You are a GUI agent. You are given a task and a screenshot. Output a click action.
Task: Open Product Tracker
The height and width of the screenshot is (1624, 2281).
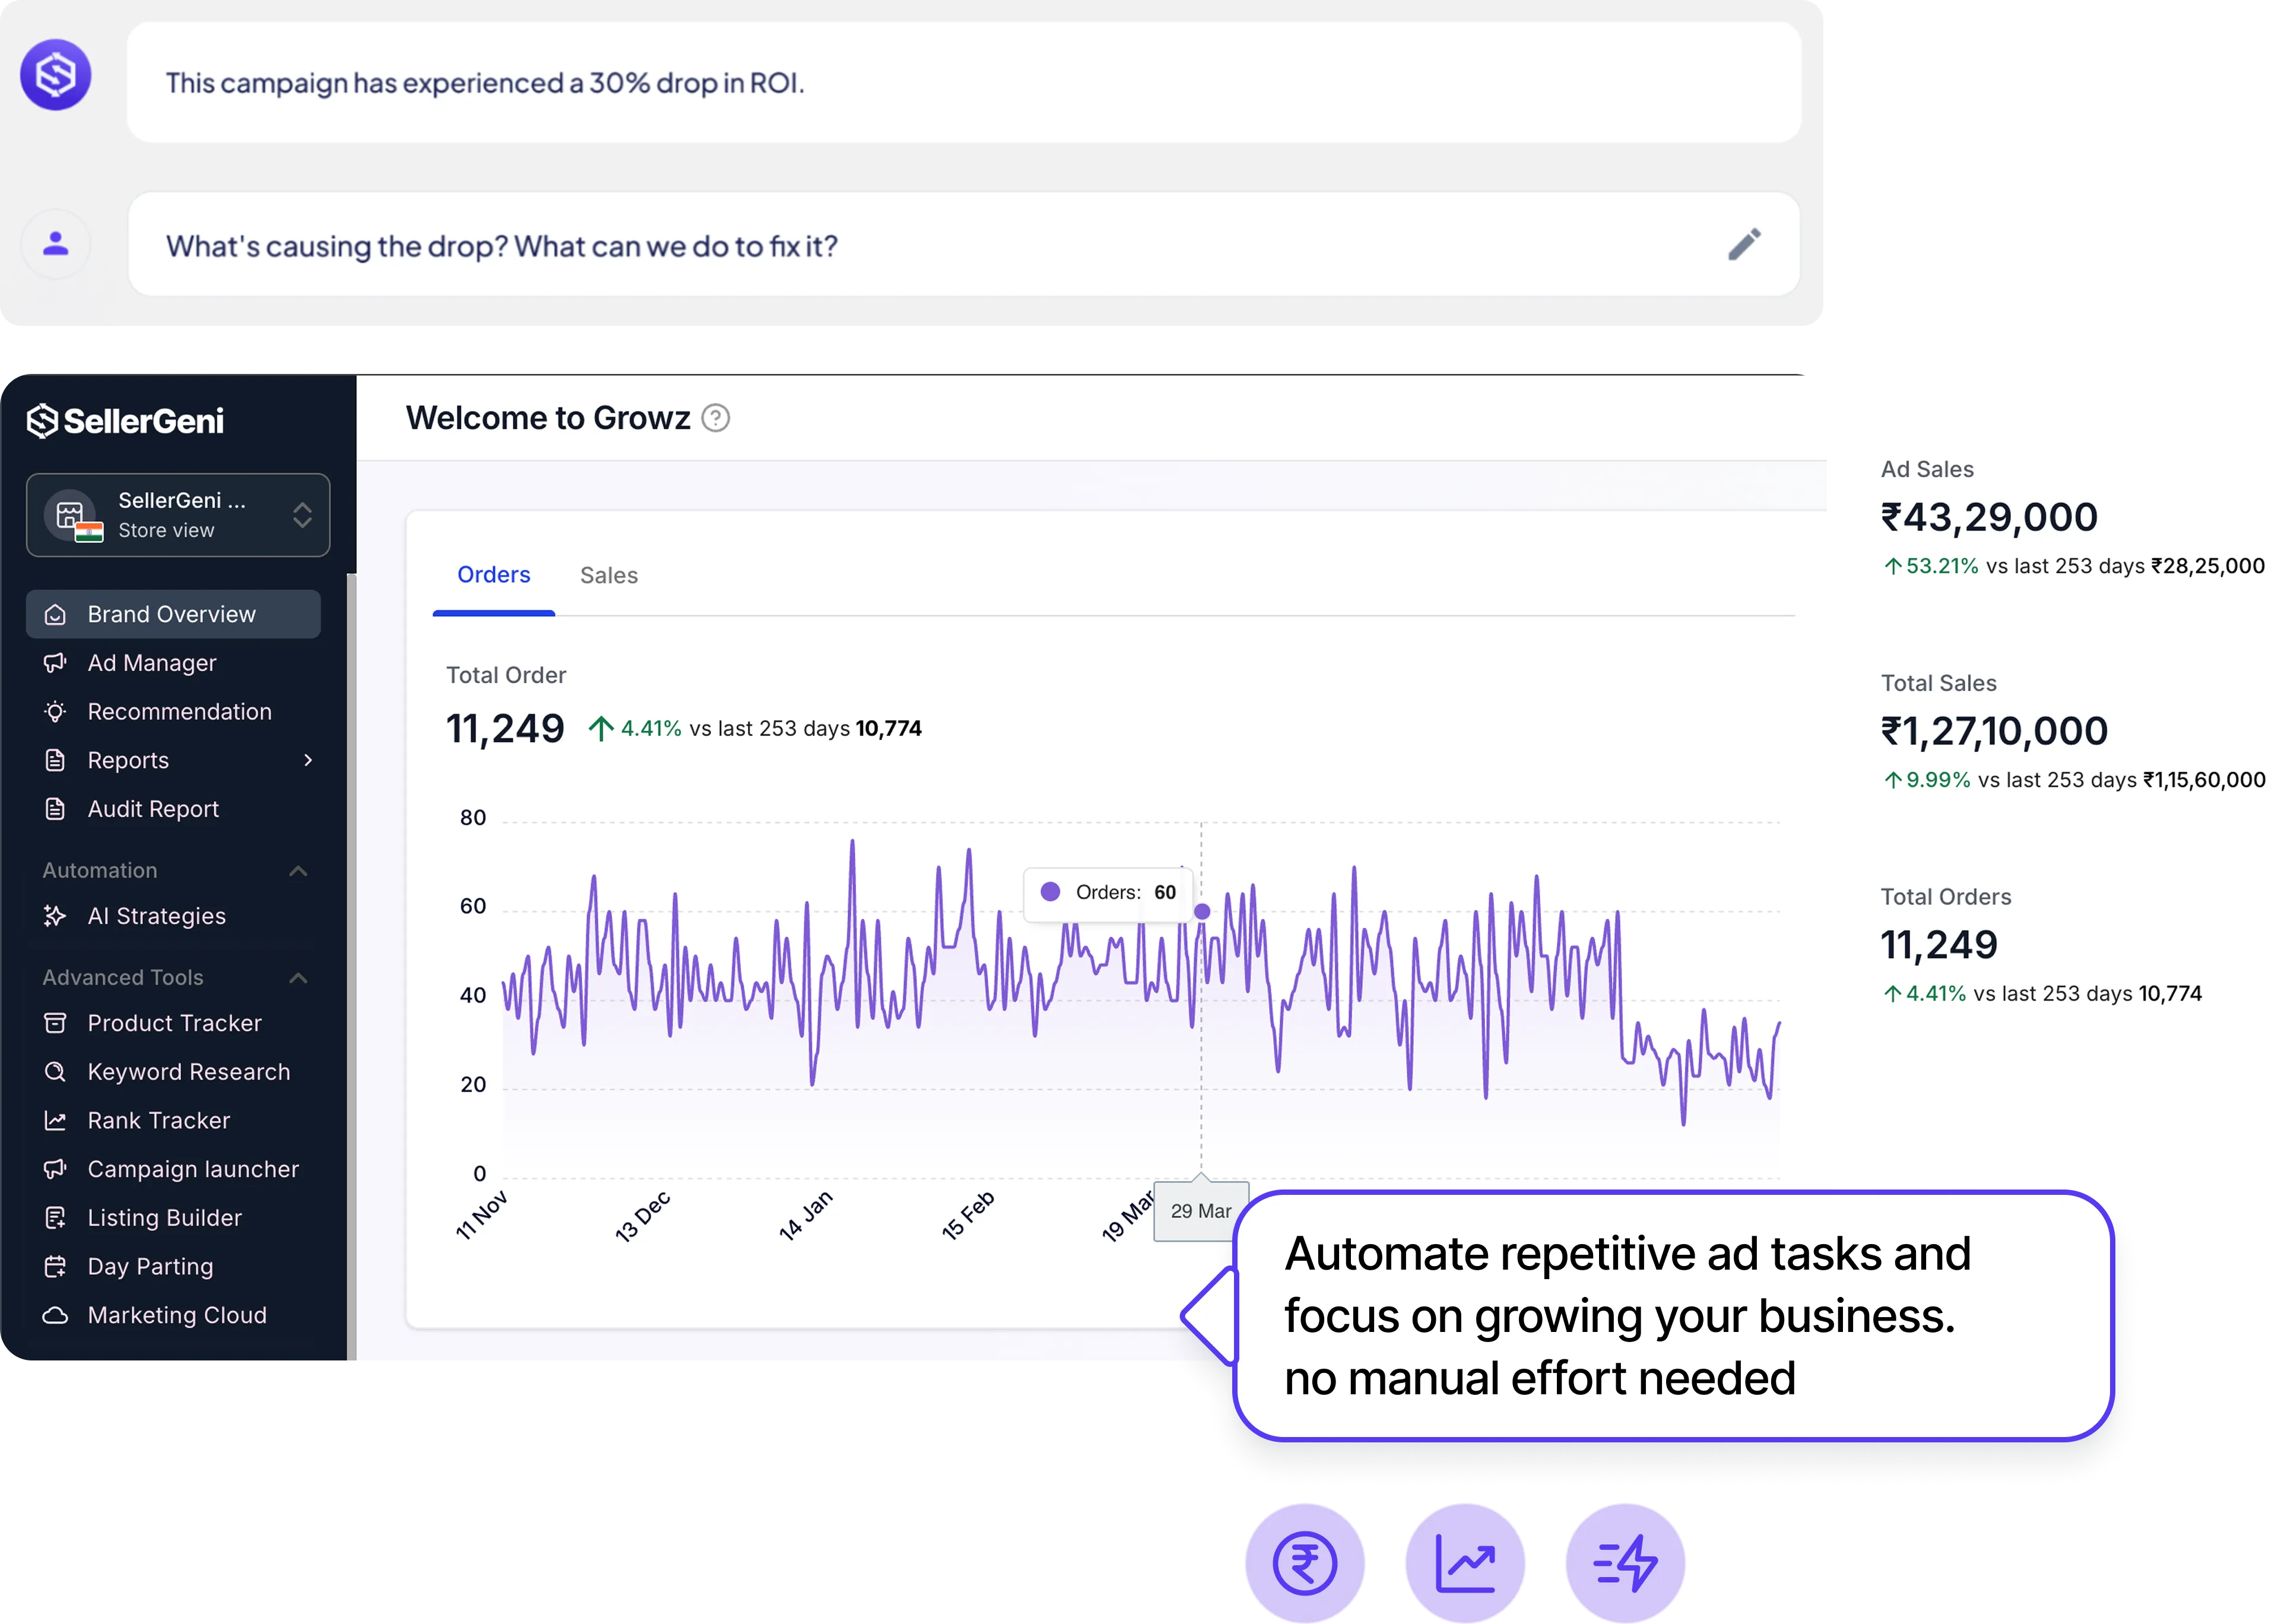coord(174,1023)
